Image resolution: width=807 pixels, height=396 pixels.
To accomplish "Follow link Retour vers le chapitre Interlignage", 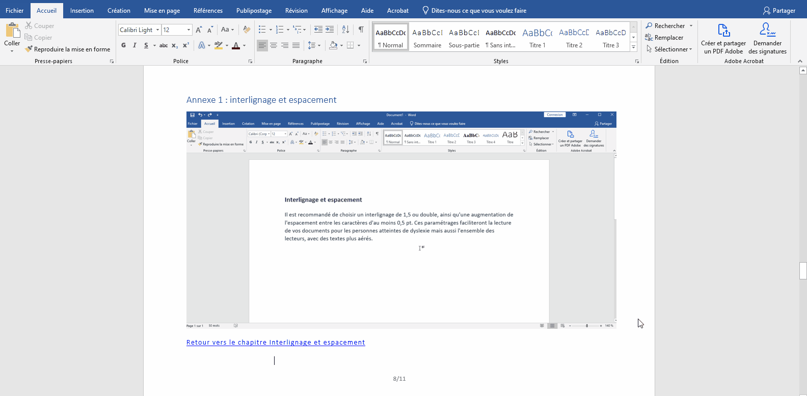I will pyautogui.click(x=276, y=342).
